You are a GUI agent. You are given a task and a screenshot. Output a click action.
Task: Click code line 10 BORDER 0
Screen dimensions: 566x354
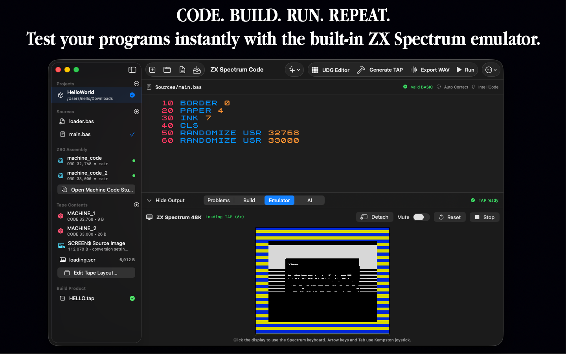(x=196, y=103)
